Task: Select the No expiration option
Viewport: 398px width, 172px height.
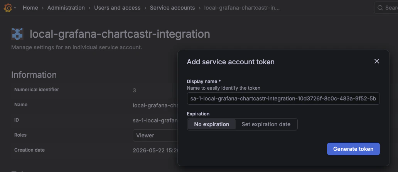Action: (212, 124)
